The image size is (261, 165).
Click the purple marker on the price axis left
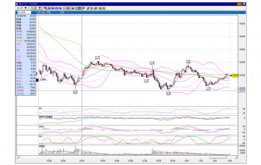point(37,80)
